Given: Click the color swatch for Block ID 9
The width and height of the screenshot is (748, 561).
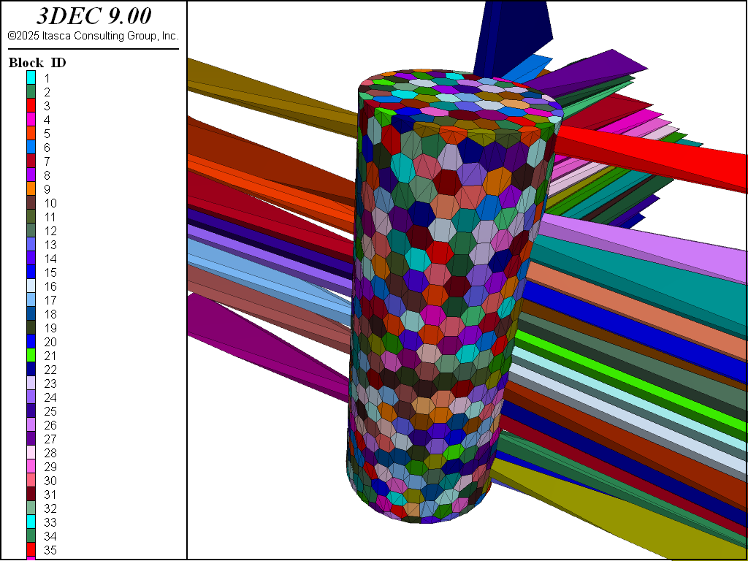Looking at the screenshot, I should pos(31,189).
